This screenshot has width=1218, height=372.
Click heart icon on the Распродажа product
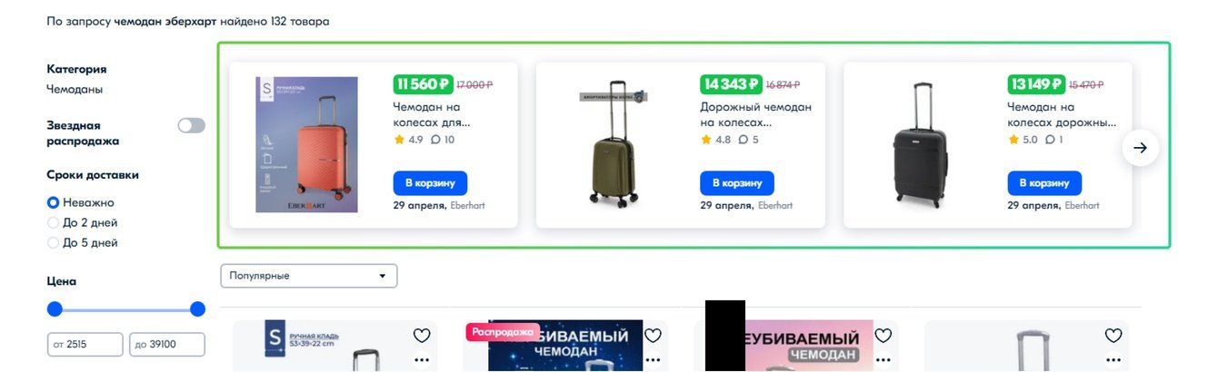click(653, 336)
